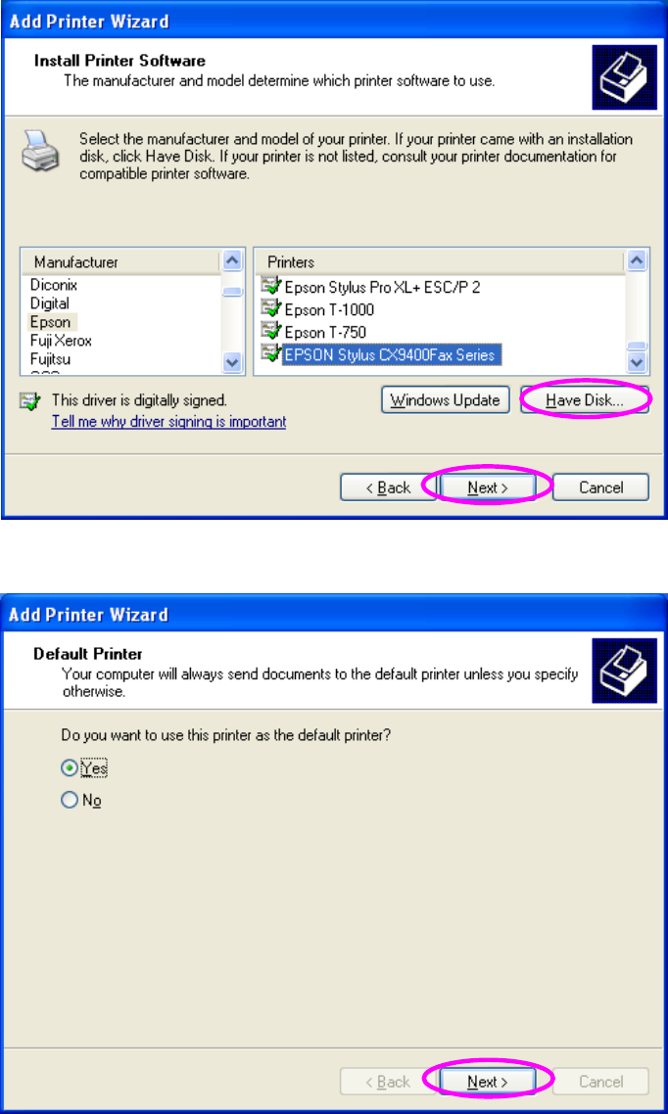The height and width of the screenshot is (1114, 668).
Task: Select No for default printer
Action: coord(69,801)
